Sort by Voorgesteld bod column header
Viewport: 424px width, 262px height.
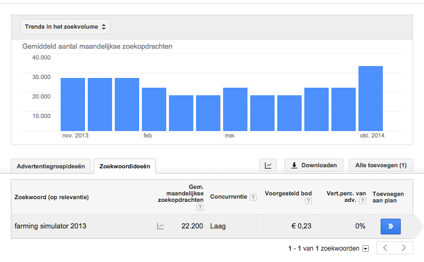[x=288, y=194]
